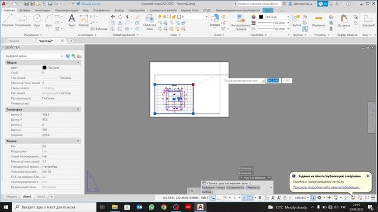Click the Move tool icon

tap(113, 17)
